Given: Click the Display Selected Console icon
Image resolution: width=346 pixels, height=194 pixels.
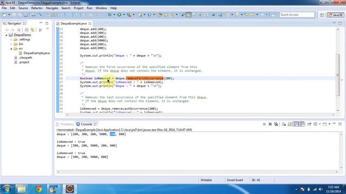Looking at the screenshot, I should click(315, 124).
